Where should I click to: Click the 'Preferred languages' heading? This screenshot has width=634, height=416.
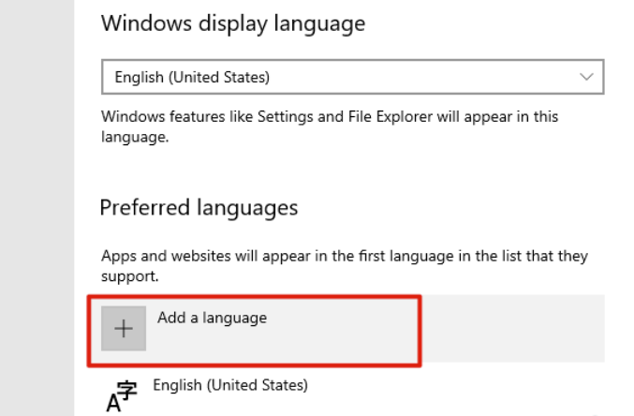point(199,208)
